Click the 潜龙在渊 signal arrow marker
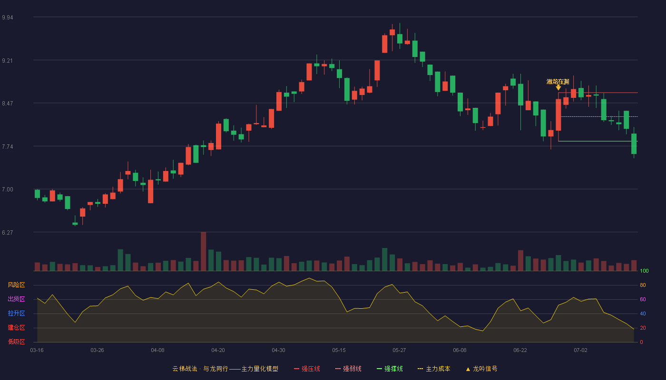This screenshot has width=666, height=380. click(x=558, y=88)
